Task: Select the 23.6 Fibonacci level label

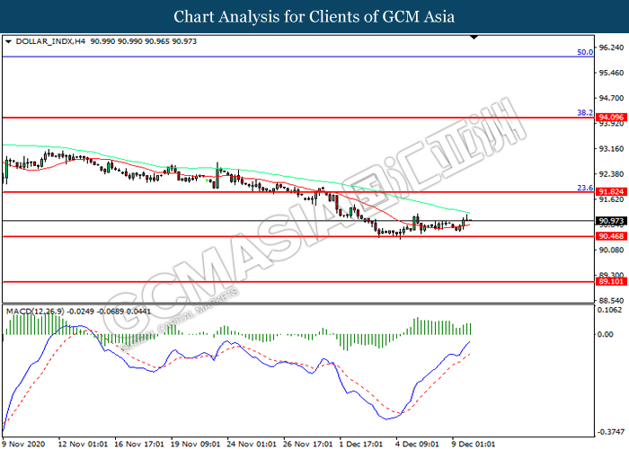Action: pos(584,189)
